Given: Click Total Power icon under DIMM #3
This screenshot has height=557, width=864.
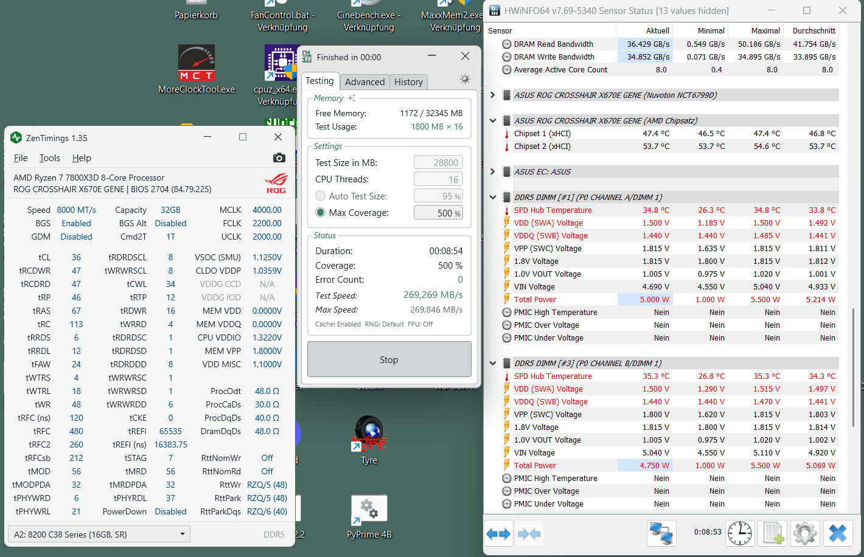Looking at the screenshot, I should pyautogui.click(x=506, y=465).
